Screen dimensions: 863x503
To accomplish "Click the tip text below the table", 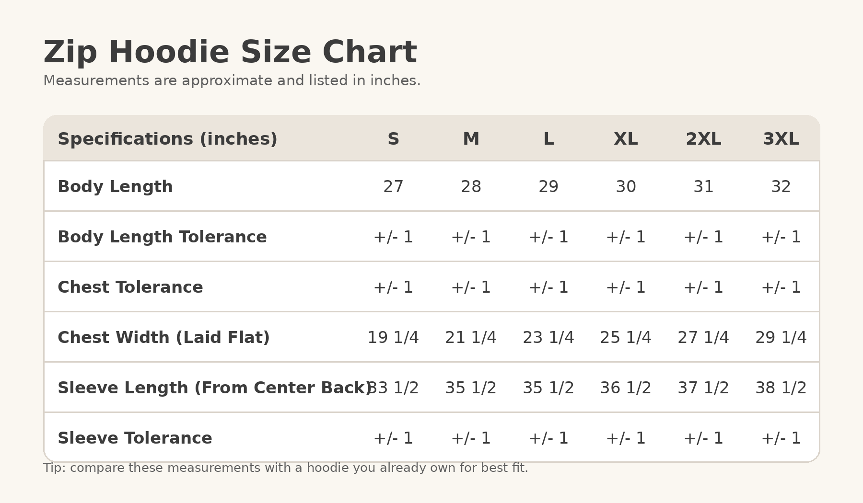I will [286, 468].
